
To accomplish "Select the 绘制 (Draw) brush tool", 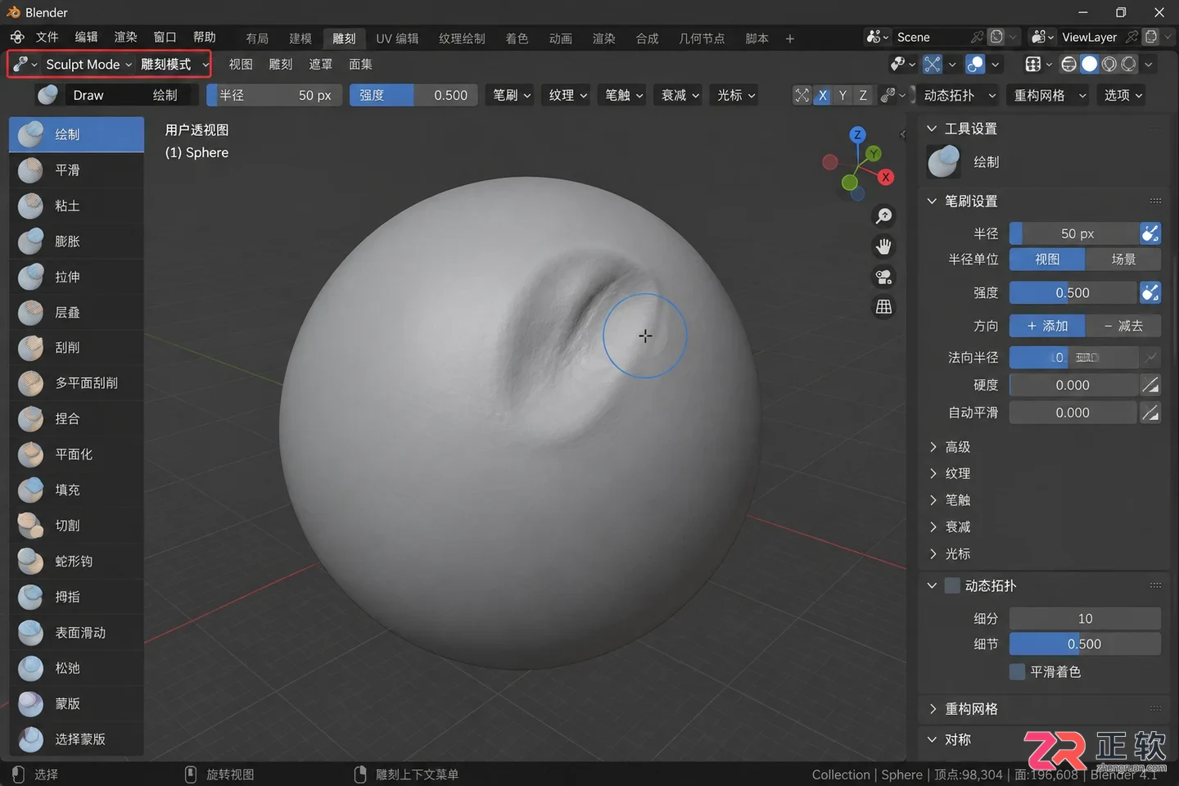I will (76, 134).
